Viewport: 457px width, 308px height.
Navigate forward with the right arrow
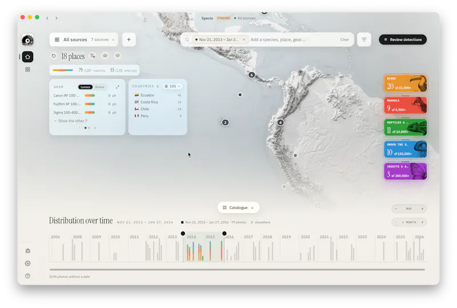coord(57,18)
